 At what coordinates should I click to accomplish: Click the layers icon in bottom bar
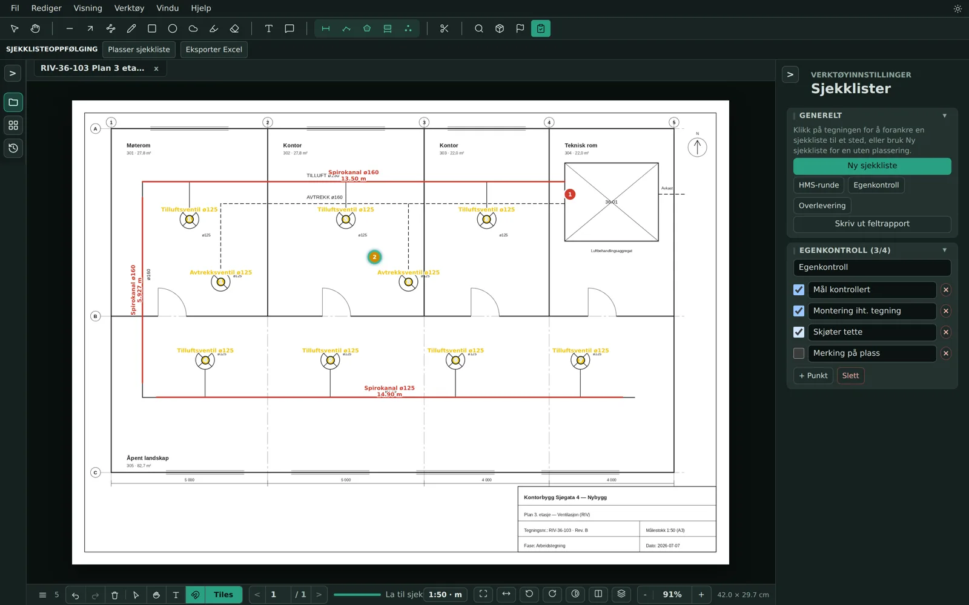tap(621, 594)
